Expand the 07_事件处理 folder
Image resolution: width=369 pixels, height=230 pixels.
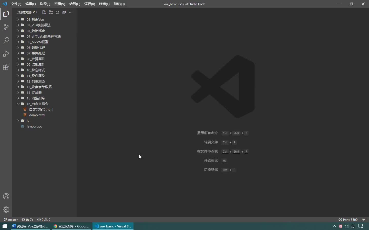tap(45, 53)
